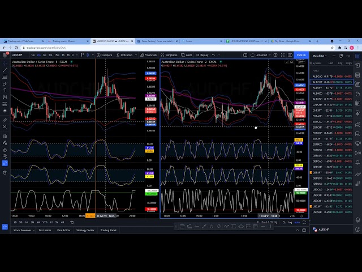Screen dimensions: 362x272
Task: Enter fullscreen mode icon
Action: [x=283, y=55]
